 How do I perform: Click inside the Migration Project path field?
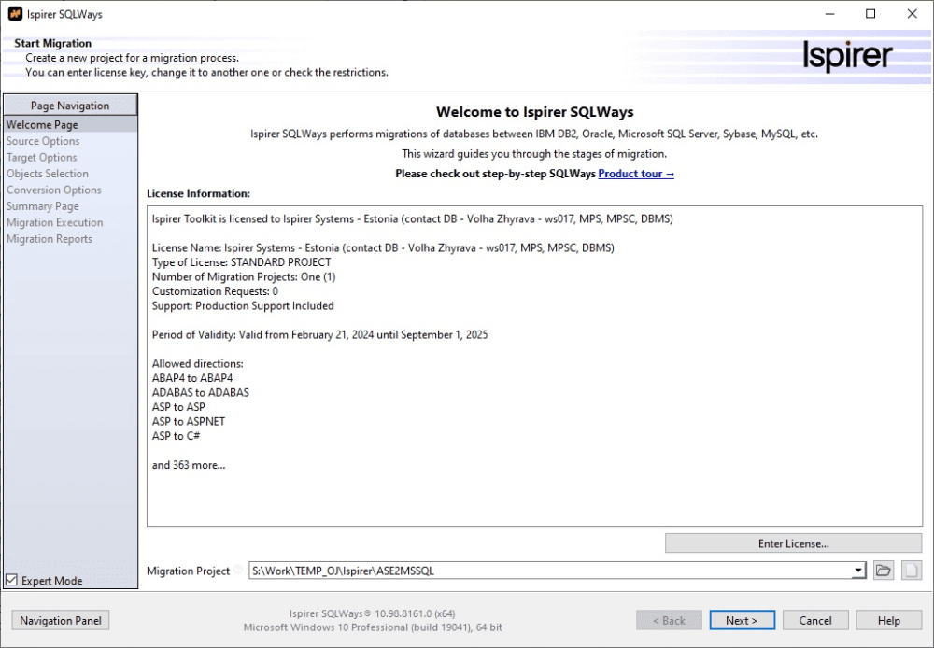551,571
